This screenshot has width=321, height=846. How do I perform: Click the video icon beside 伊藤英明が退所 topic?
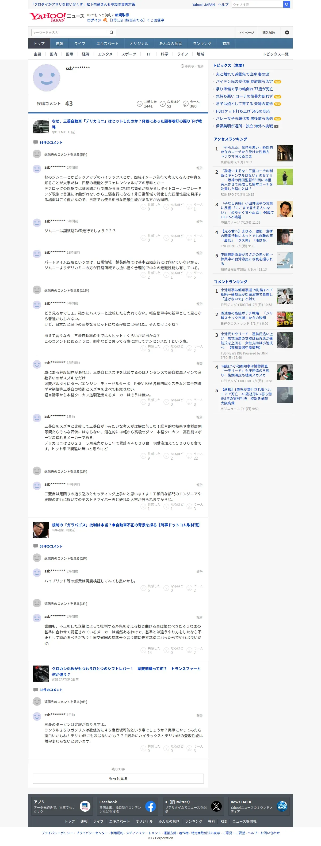pos(276,126)
